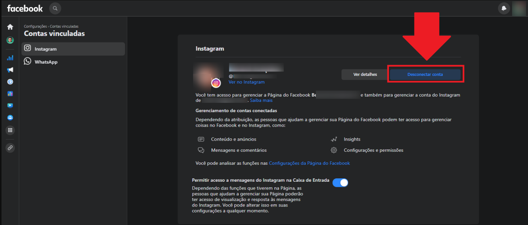This screenshot has width=528, height=225.
Task: Open the profile picture in left rail
Action: 10,40
